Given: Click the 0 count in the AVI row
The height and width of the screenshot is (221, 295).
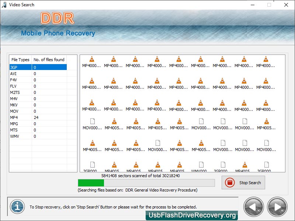Looking at the screenshot, I should (35, 74).
